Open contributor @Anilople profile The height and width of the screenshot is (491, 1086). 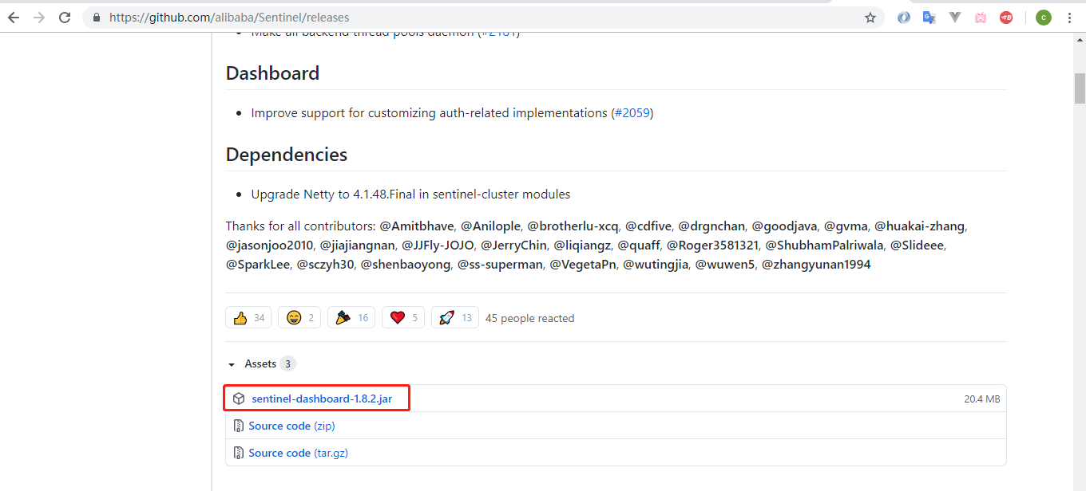pyautogui.click(x=490, y=226)
